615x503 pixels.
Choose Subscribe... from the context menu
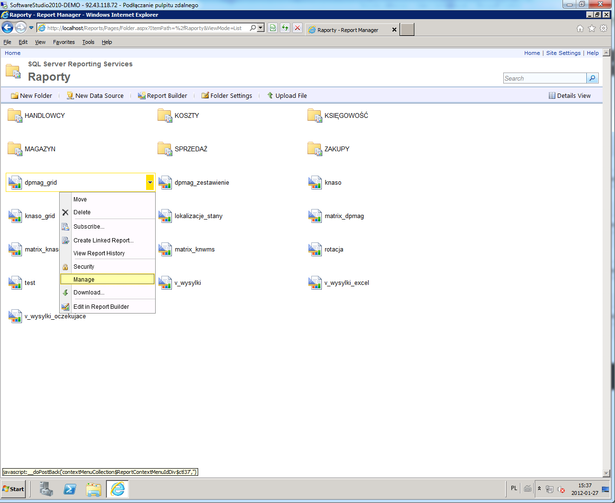pos(107,227)
